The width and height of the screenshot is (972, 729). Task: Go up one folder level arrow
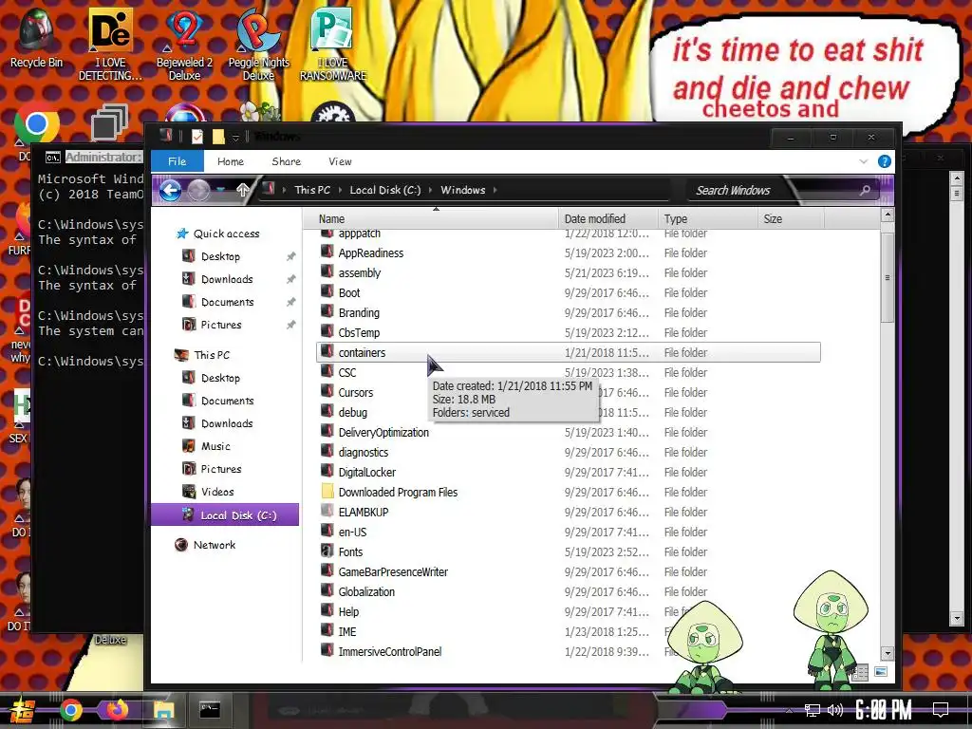[x=243, y=190]
